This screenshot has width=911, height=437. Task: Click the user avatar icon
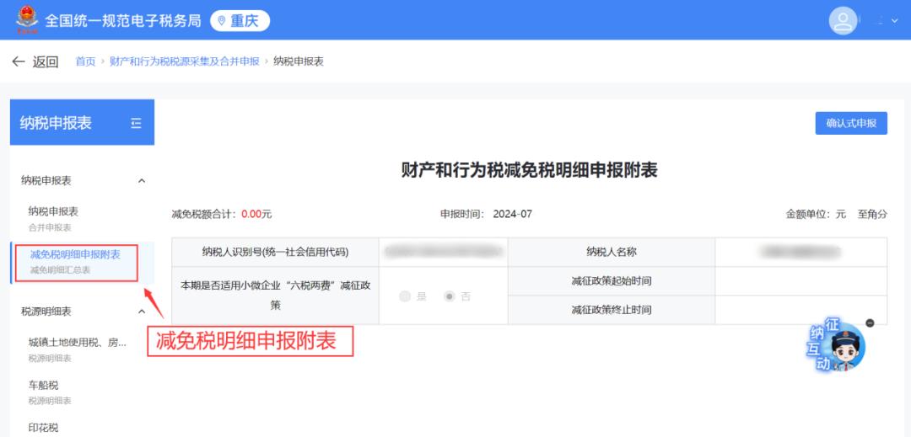point(843,20)
